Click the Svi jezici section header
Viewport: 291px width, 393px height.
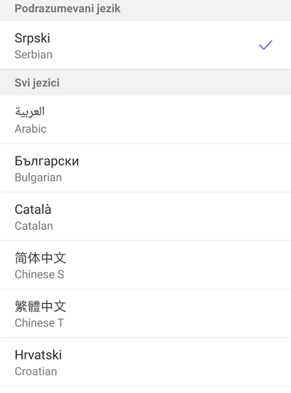37,82
